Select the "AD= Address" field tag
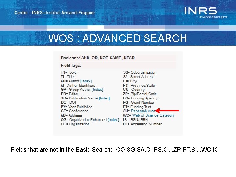This screenshot has height=177, width=236. [71, 116]
